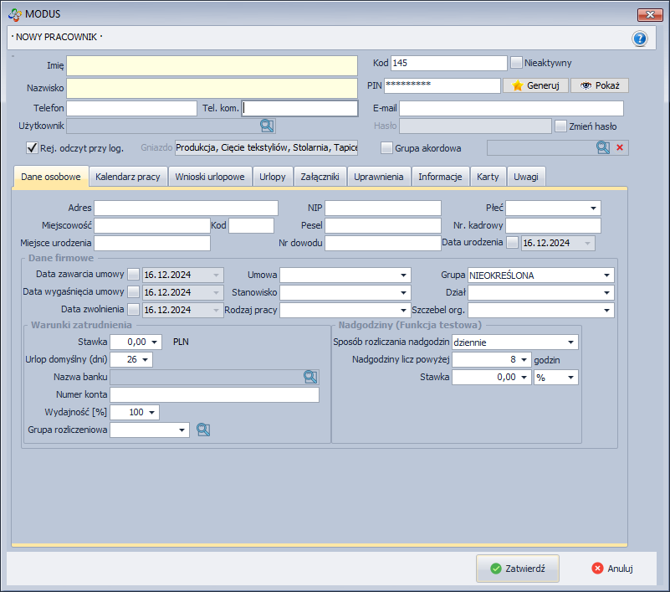Open search icon in Grupa akordowa field

(x=603, y=147)
